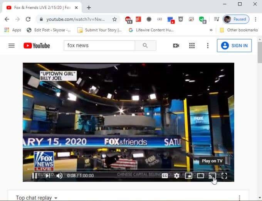Mute the video volume speaker icon
The width and height of the screenshot is (262, 201).
(x=59, y=176)
